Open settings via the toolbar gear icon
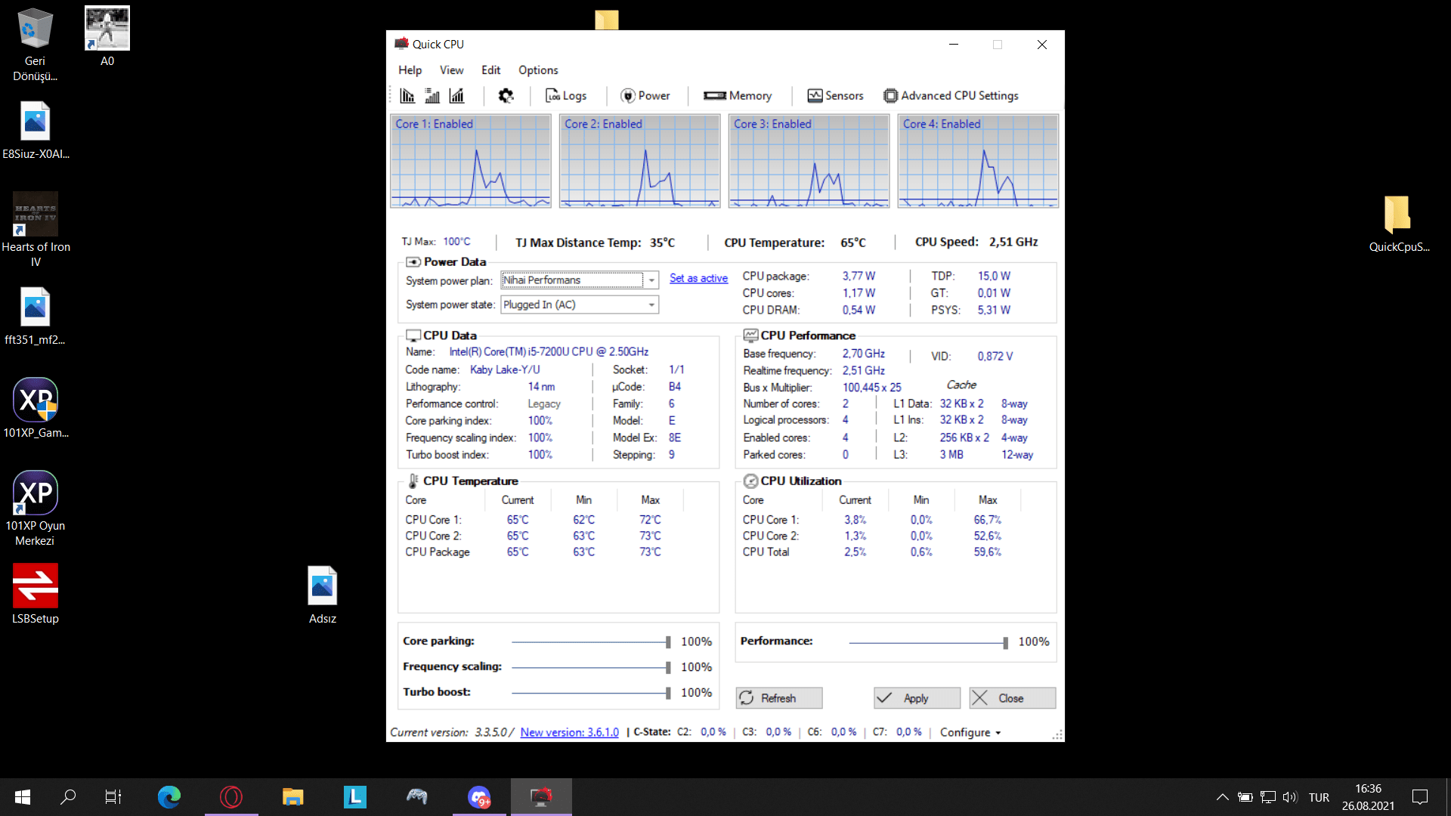The height and width of the screenshot is (816, 1451). click(506, 96)
